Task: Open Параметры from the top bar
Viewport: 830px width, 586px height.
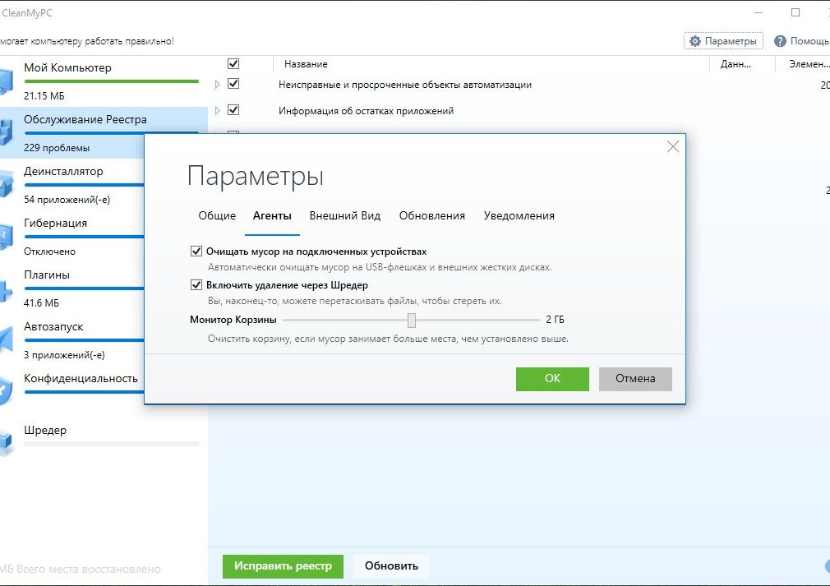Action: point(723,41)
